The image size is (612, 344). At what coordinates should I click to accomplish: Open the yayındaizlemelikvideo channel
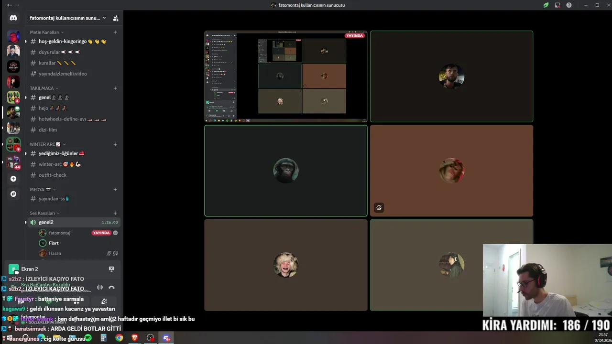[x=74, y=74]
